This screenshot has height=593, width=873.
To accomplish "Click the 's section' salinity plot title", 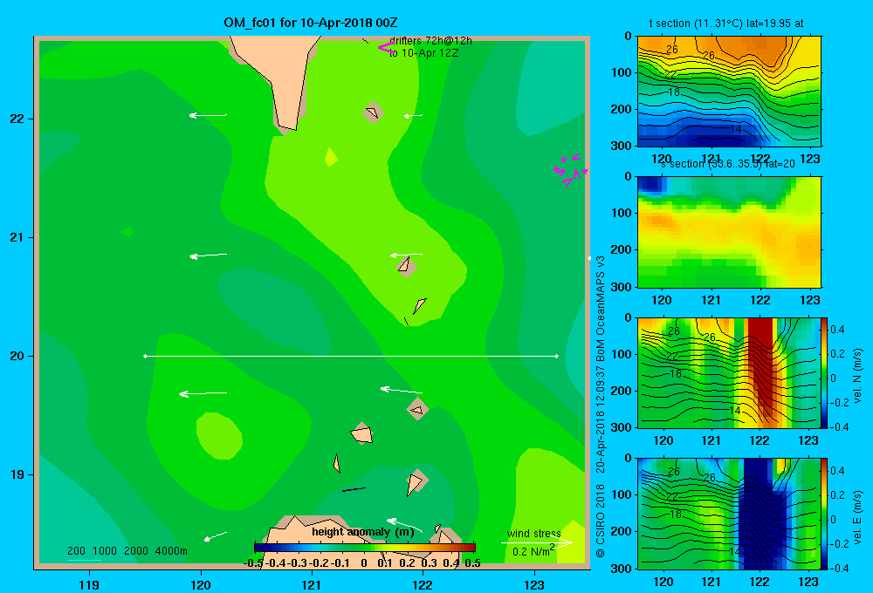I will (728, 164).
